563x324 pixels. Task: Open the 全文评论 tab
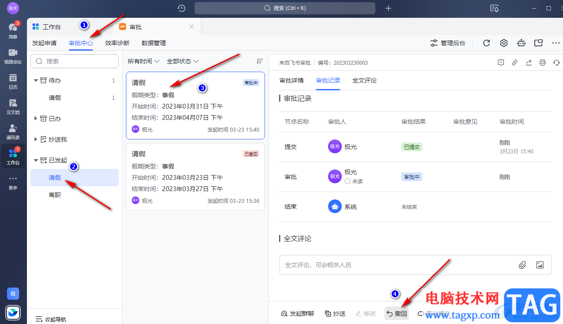(x=364, y=80)
